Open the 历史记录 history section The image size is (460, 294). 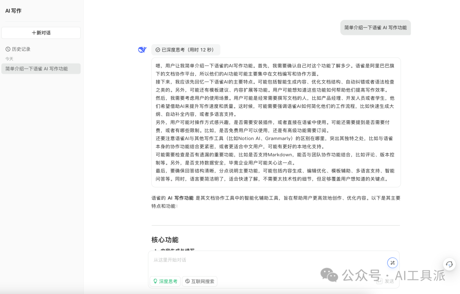pyautogui.click(x=18, y=49)
